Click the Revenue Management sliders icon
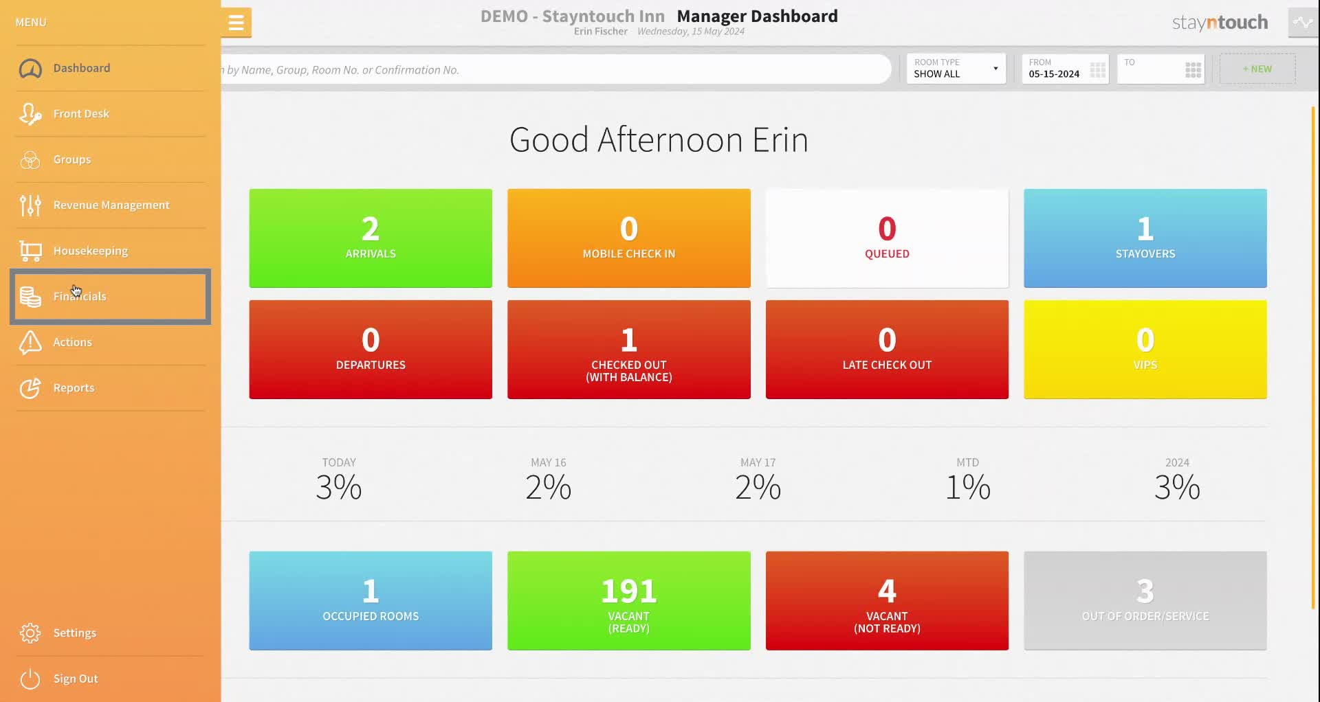 [30, 205]
